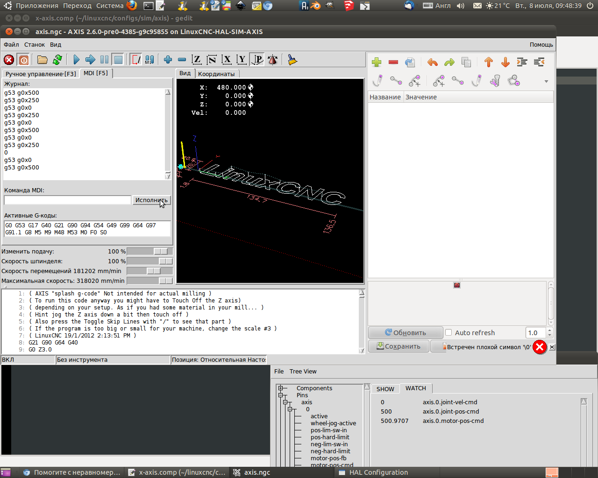Click the Обновить button
Viewport: 598px width, 478px height.
(405, 332)
